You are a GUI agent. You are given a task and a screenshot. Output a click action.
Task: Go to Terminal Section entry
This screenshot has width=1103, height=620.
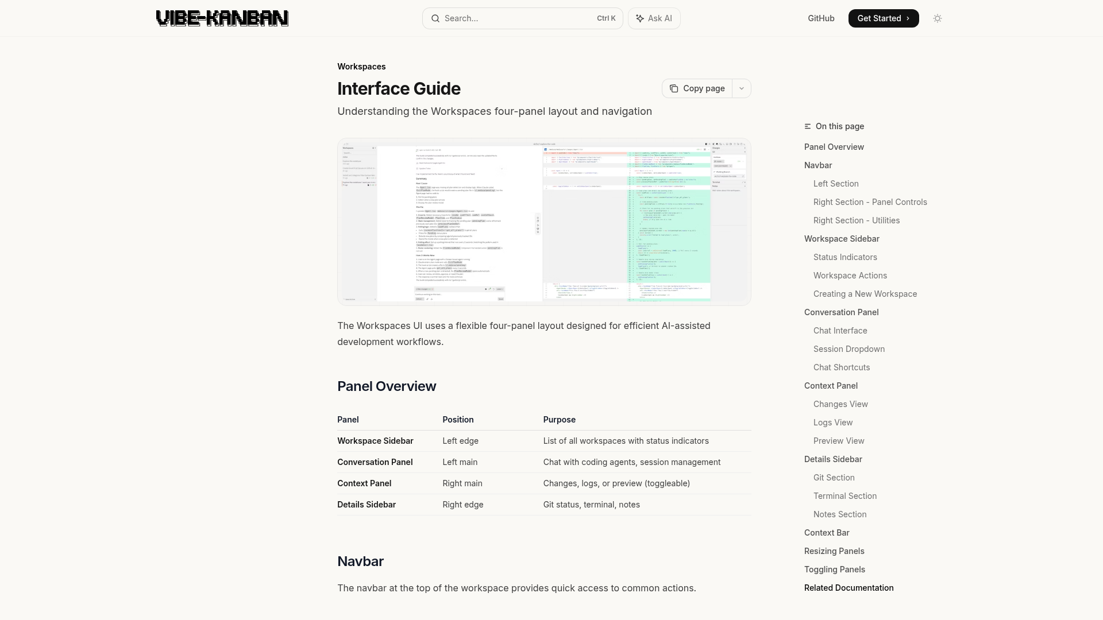point(845,496)
